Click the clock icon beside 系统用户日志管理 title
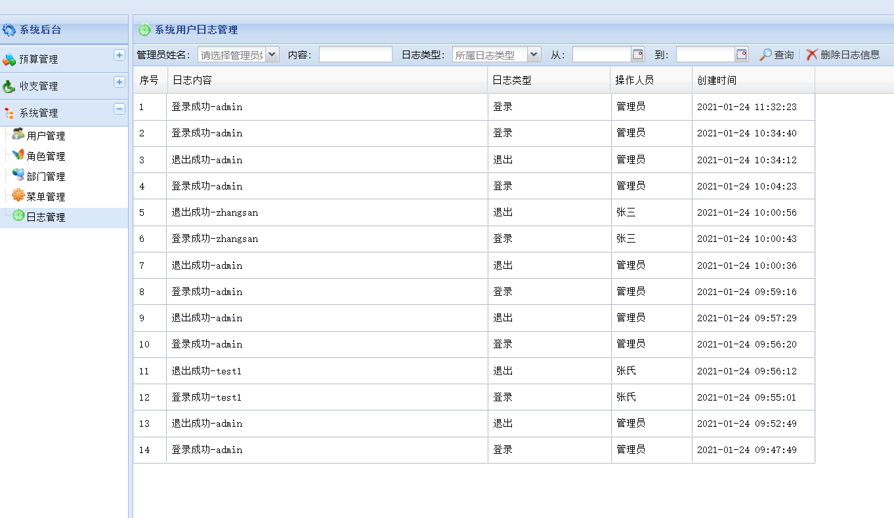 coord(144,30)
